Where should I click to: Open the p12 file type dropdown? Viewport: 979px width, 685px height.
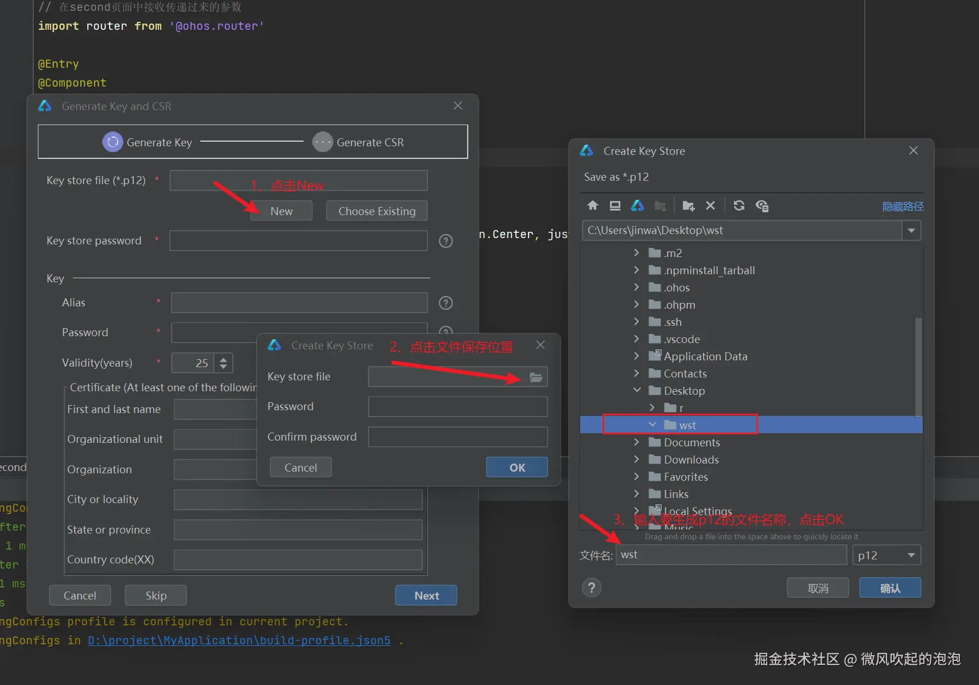[911, 555]
